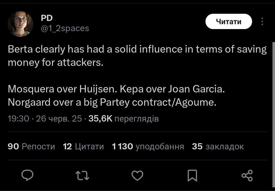
Task: Click the 35 закладок count
Action: pos(218,146)
